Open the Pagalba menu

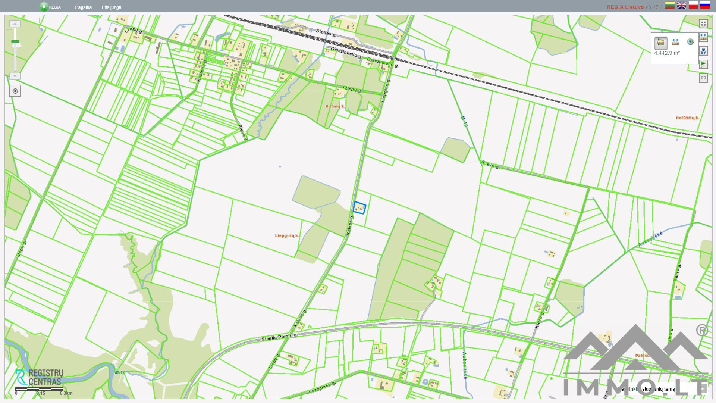pos(83,7)
